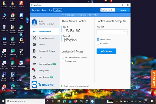Image resolution: width=156 pixels, height=104 pixels.
Task: Click the Getting Started lightbulb icon
Action: 34,70
